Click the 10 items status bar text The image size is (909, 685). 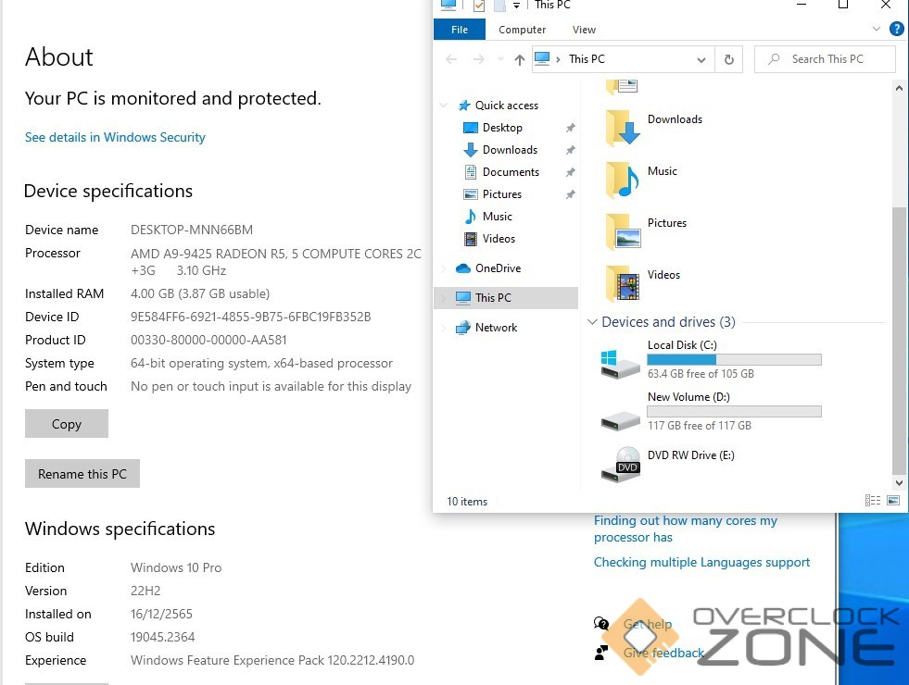tap(467, 502)
